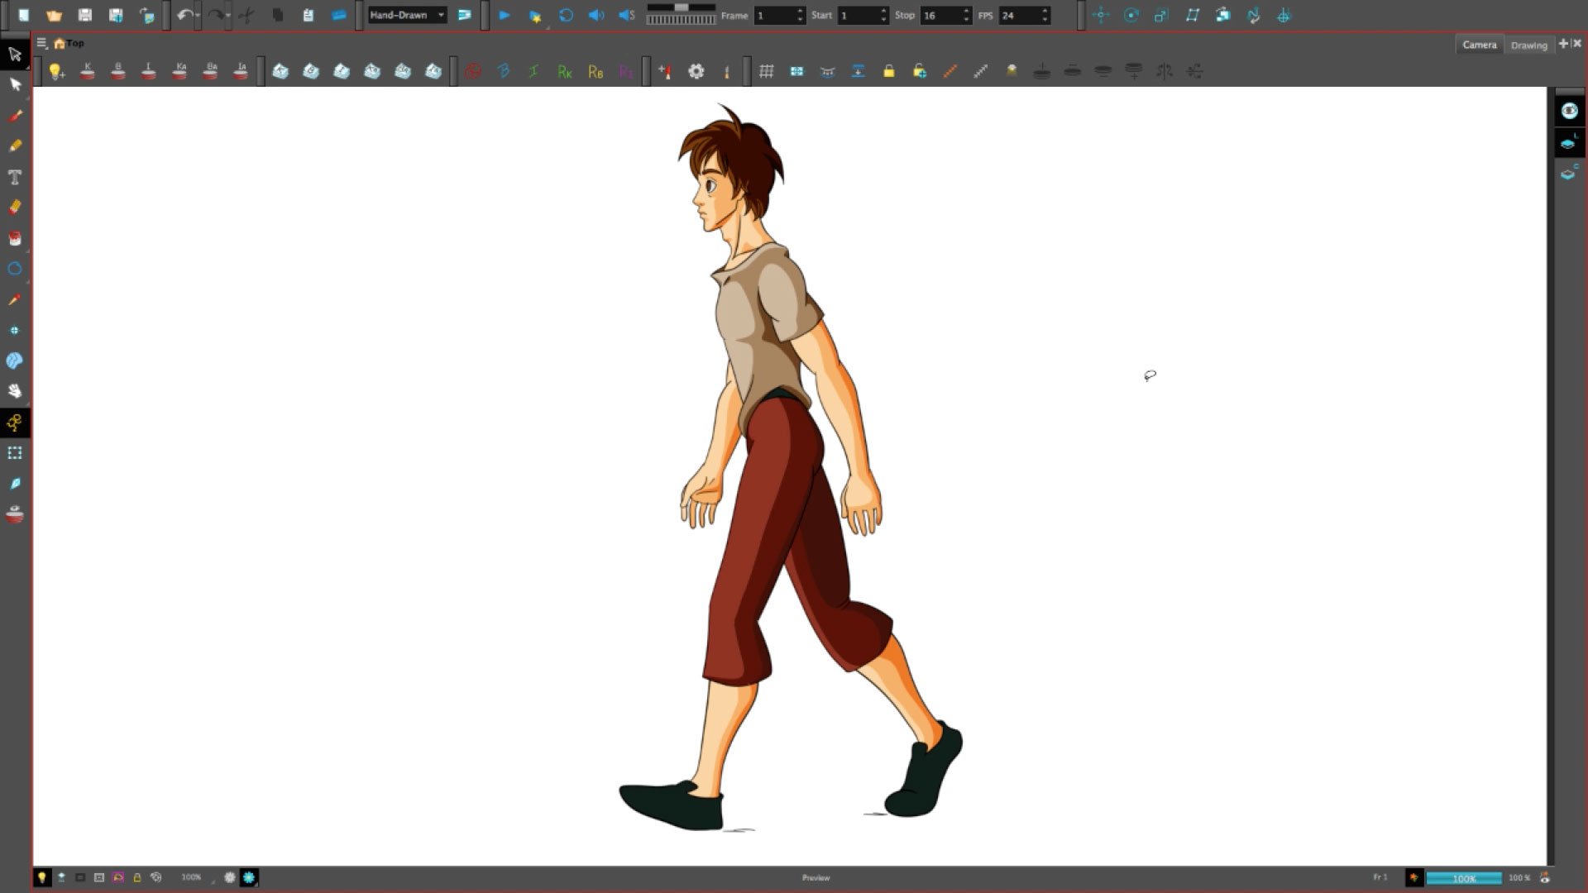The height and width of the screenshot is (893, 1588).
Task: Toggle the grid overlay icon
Action: pos(766,71)
